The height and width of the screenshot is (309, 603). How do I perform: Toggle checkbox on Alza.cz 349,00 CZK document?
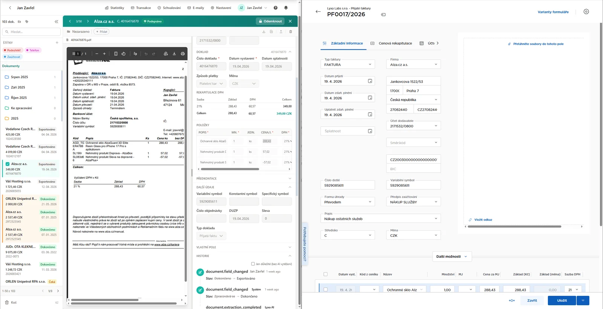8,164
